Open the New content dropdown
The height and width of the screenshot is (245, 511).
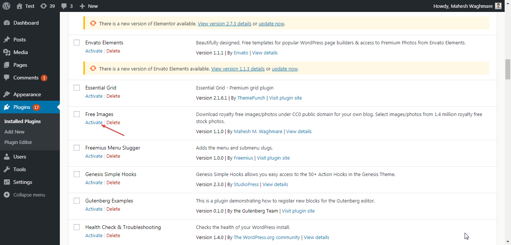click(89, 6)
